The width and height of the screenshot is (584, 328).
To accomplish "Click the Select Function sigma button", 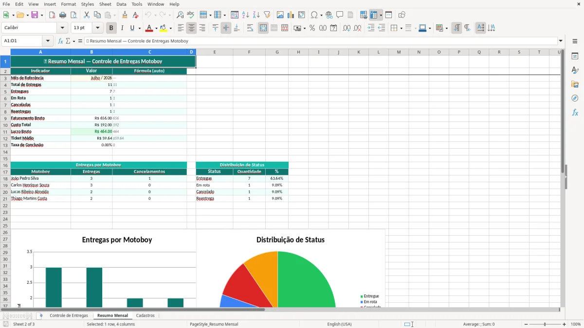I will [x=68, y=41].
